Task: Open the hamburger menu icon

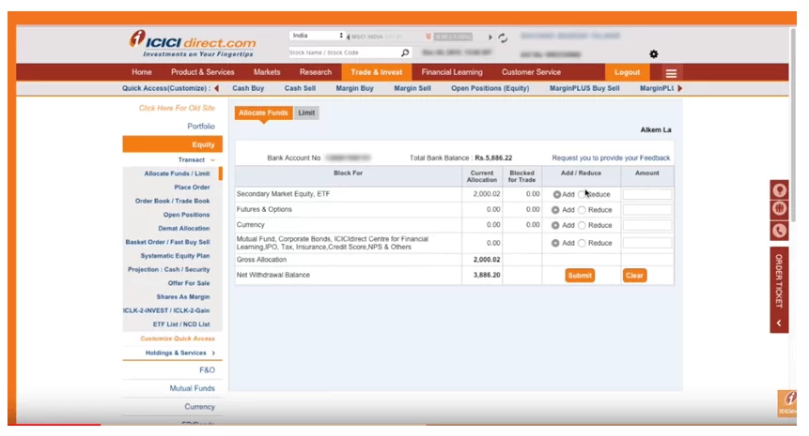Action: [x=671, y=73]
